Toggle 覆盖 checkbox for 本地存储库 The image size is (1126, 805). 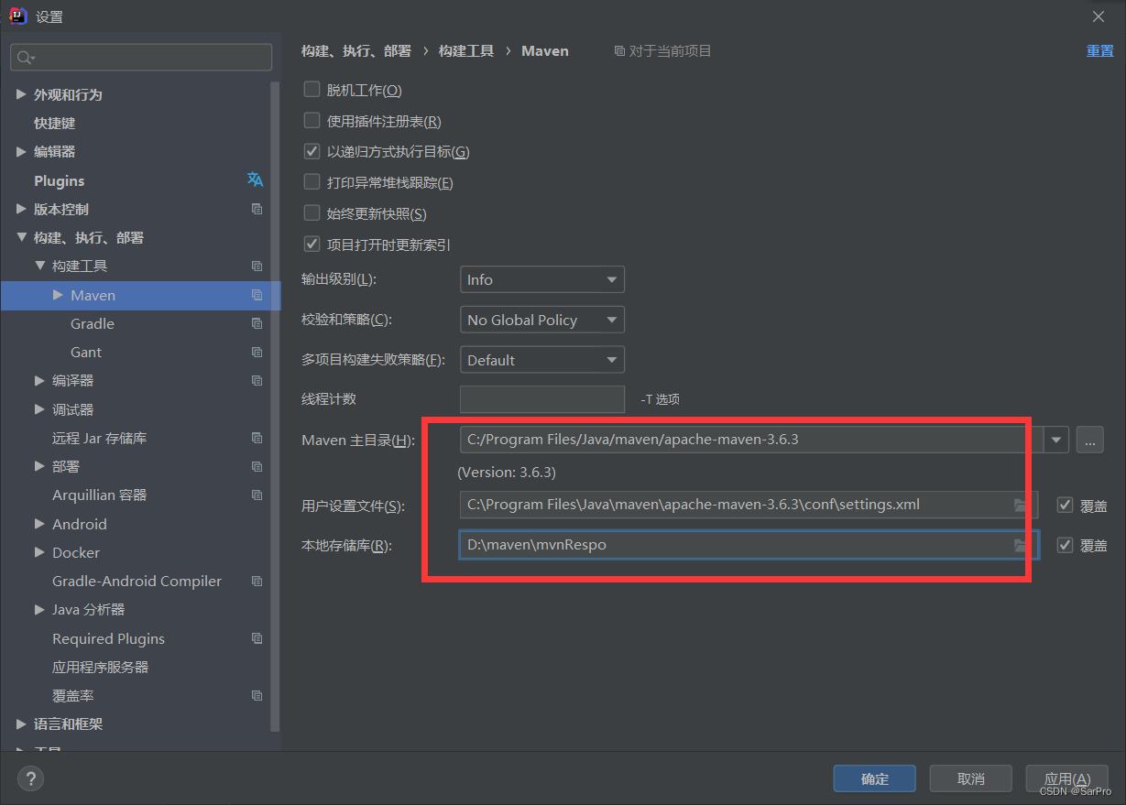click(x=1065, y=545)
